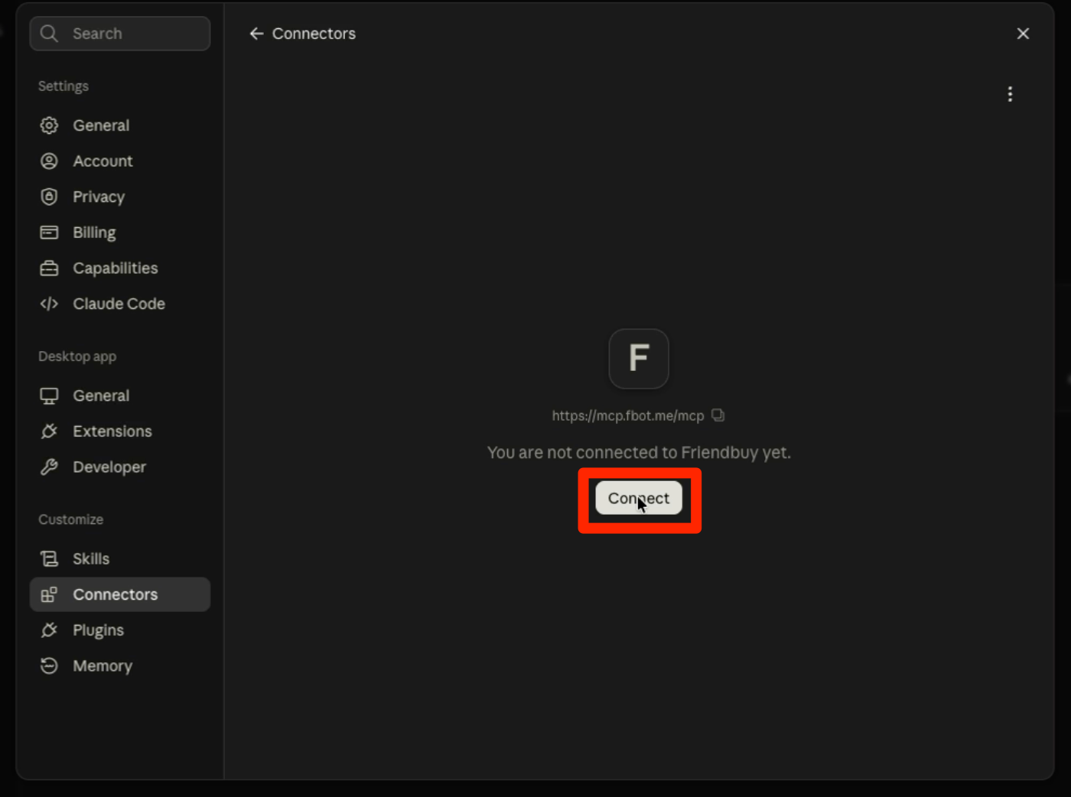This screenshot has height=797, width=1071.
Task: Click the 'Settings' section heading
Action: pos(63,86)
